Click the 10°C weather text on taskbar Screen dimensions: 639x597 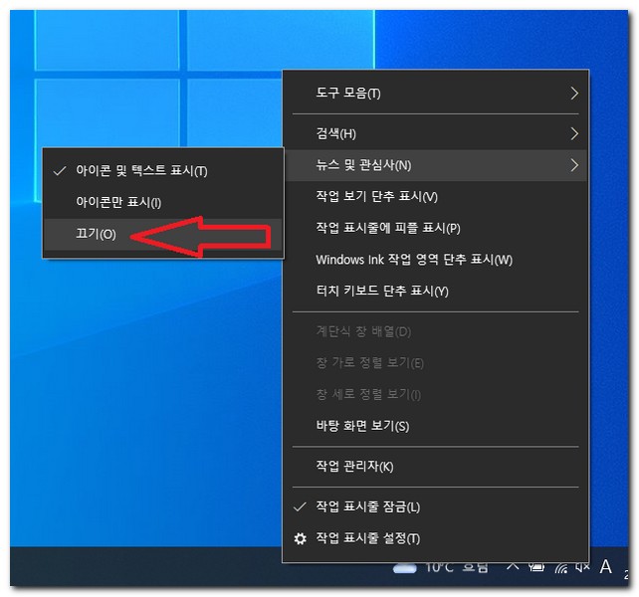tap(439, 567)
